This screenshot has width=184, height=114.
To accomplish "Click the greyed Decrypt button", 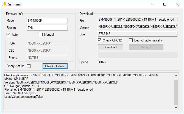I will (x=146, y=47).
